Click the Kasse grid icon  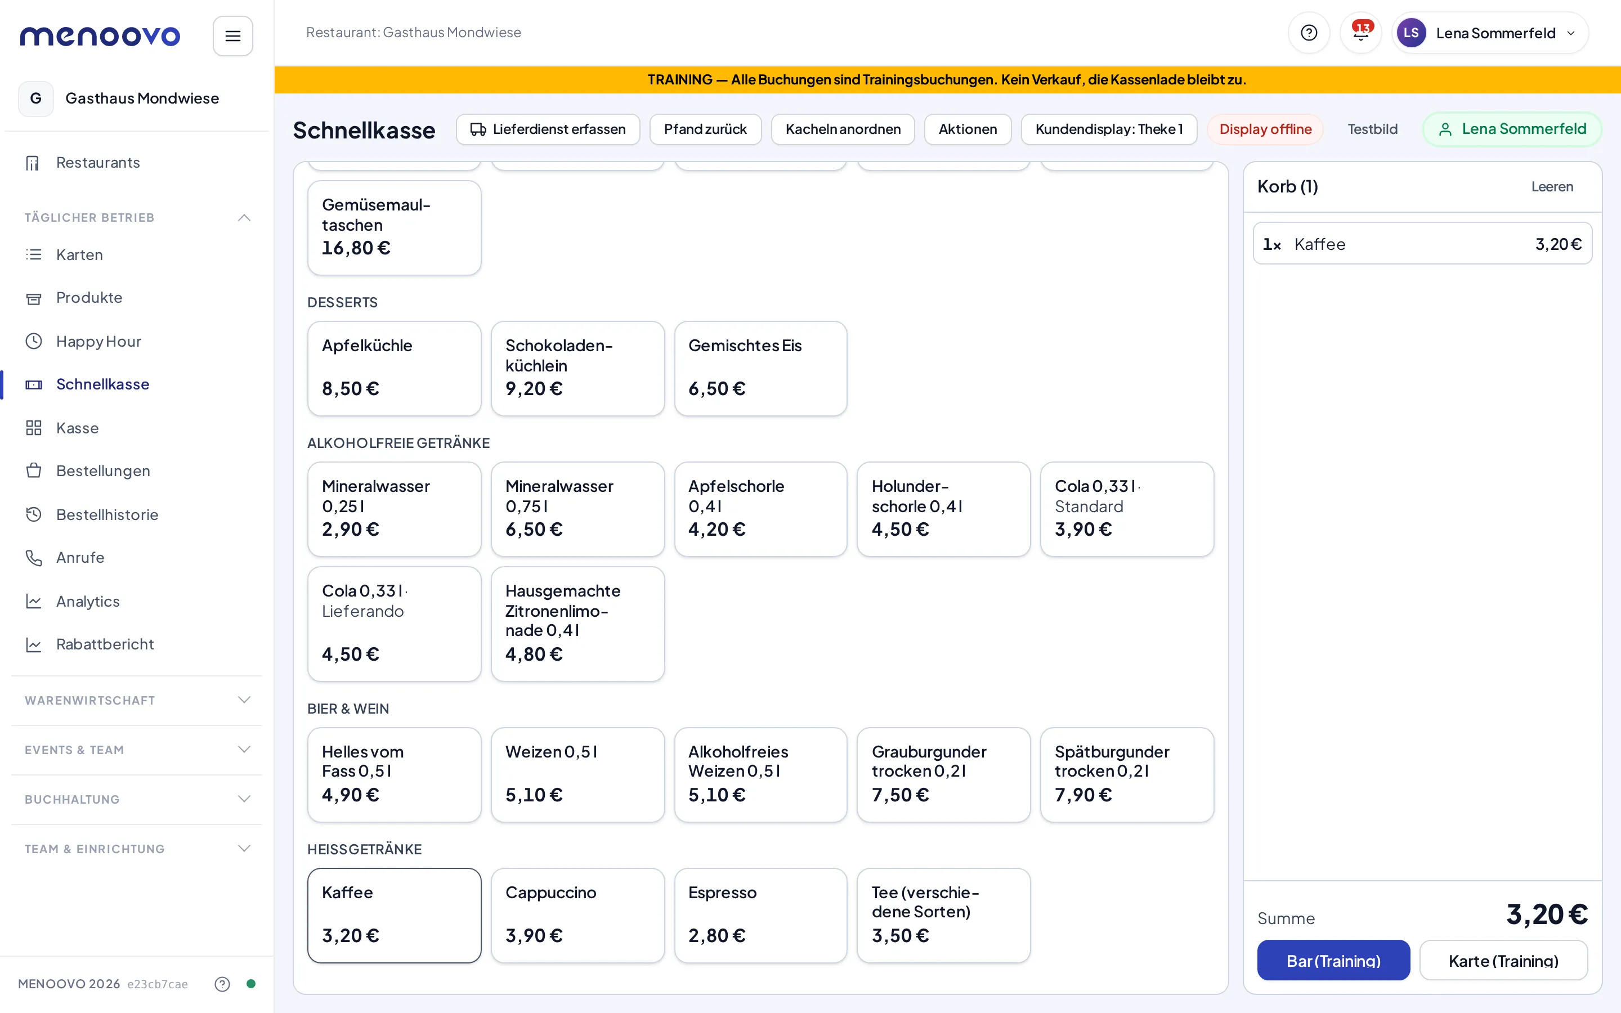tap(33, 428)
